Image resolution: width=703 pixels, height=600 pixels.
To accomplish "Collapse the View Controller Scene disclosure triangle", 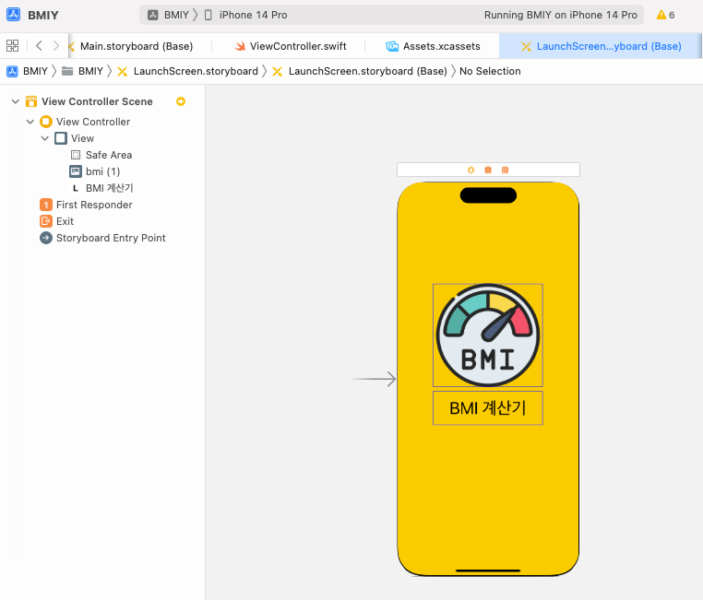I will (15, 101).
